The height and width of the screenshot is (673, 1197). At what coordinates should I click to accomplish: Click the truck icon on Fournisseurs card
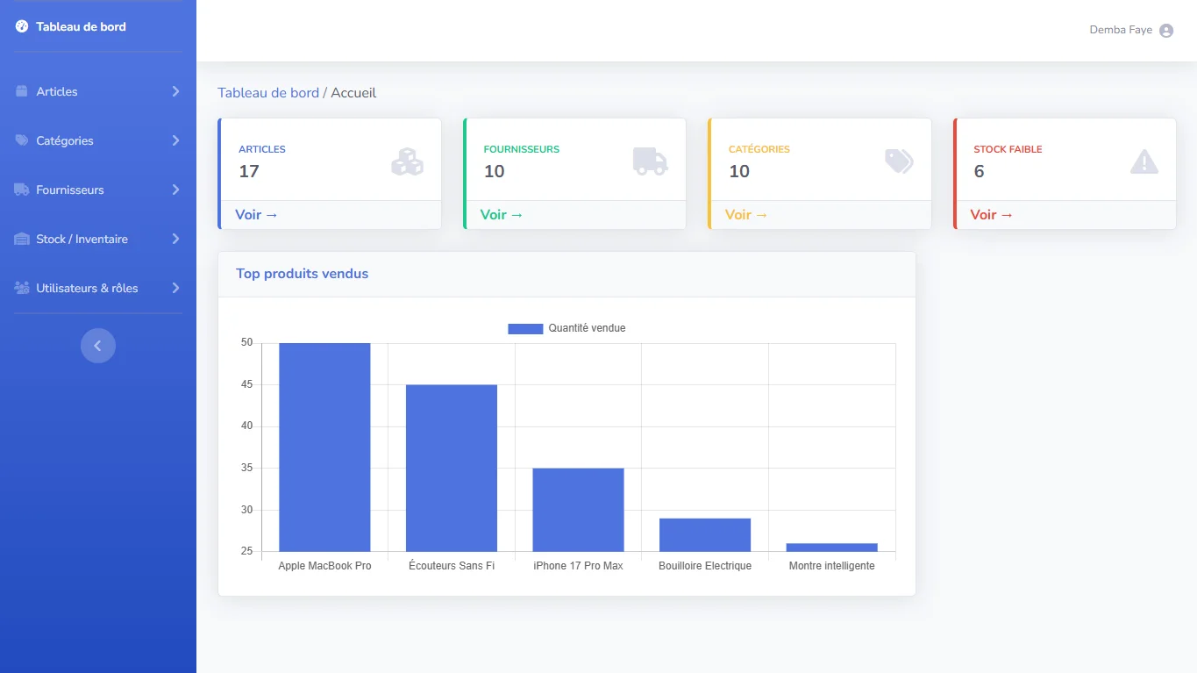coord(650,161)
